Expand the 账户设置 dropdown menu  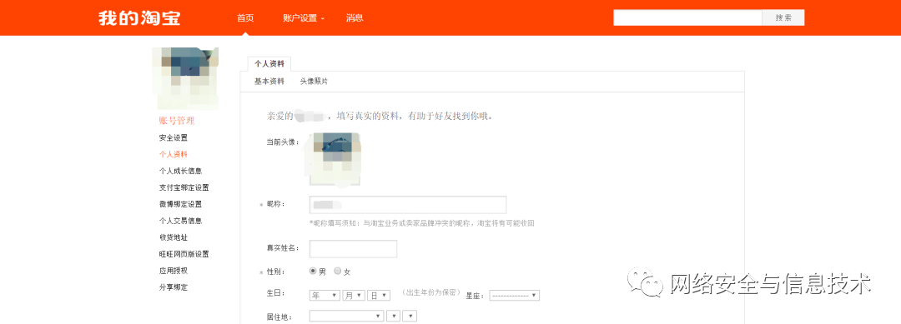pos(304,17)
